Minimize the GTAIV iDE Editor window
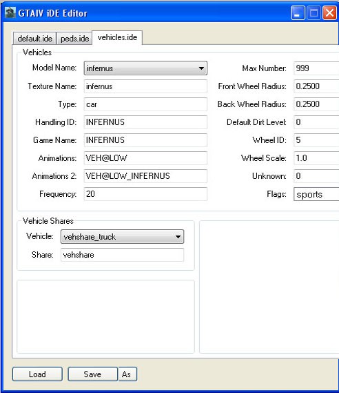This screenshot has height=393, width=339. (298, 13)
